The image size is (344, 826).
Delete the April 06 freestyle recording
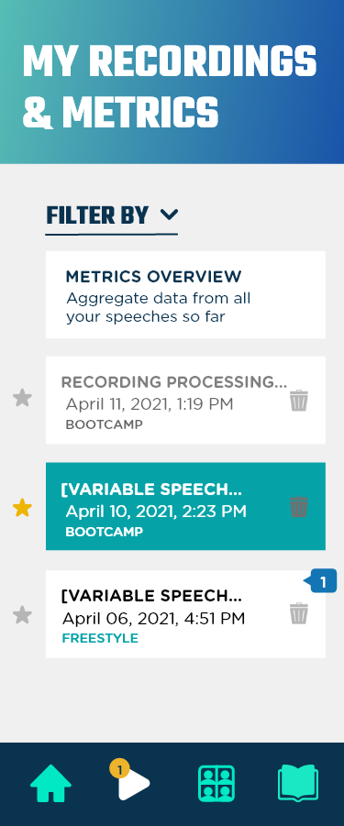(x=299, y=613)
